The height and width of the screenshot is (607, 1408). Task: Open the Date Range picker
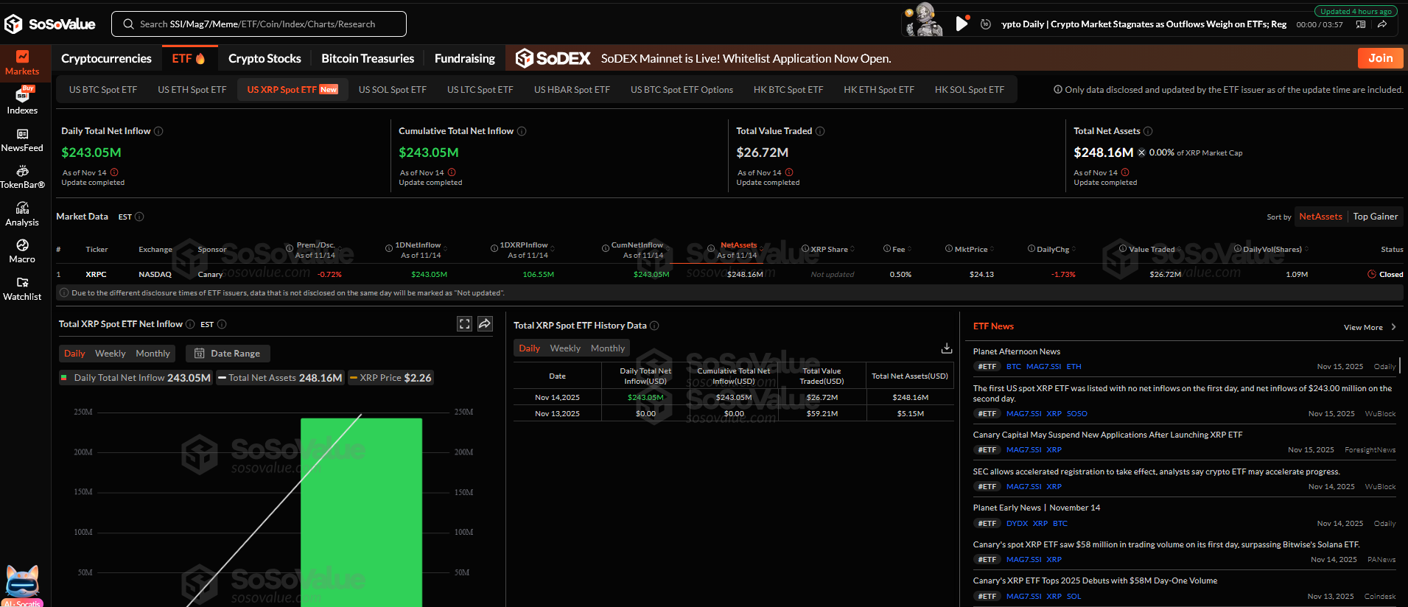tap(228, 354)
